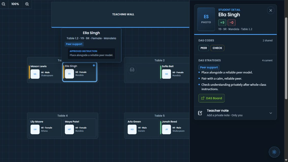
Task: Click the JR avatar of Jonah Reed
Action: point(166,129)
